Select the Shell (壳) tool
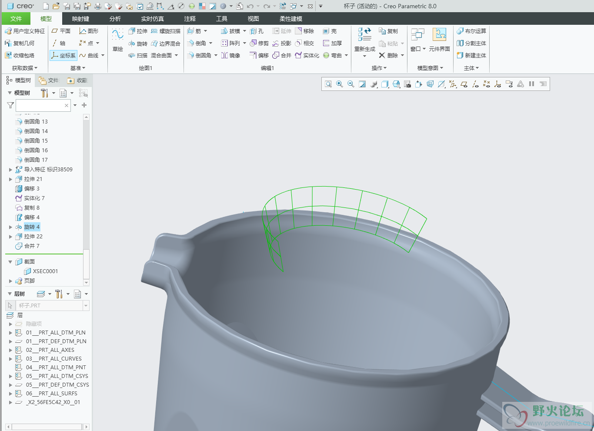Screen dimensions: 594x431 tap(330, 31)
